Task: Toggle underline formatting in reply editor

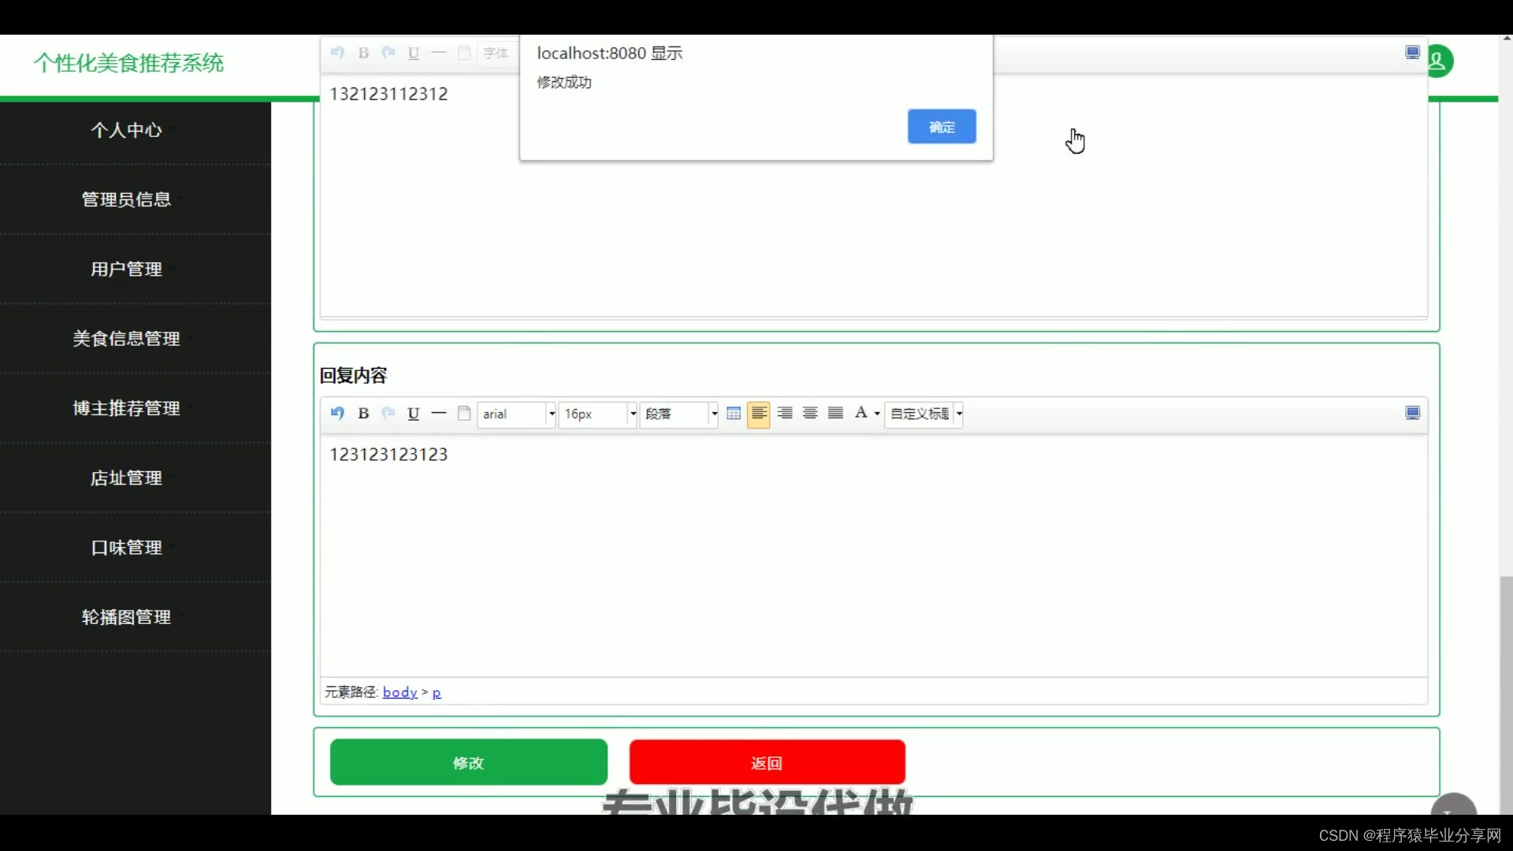Action: coord(413,413)
